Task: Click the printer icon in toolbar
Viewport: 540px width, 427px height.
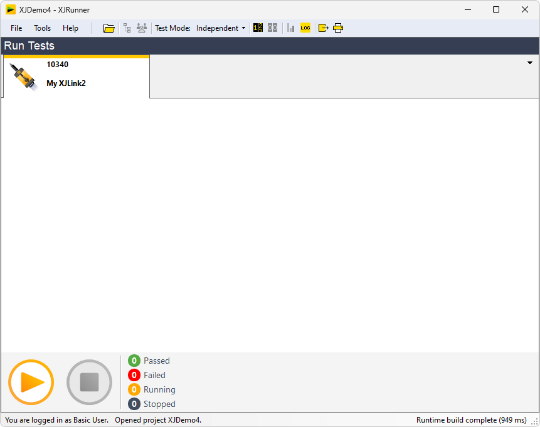Action: tap(338, 28)
